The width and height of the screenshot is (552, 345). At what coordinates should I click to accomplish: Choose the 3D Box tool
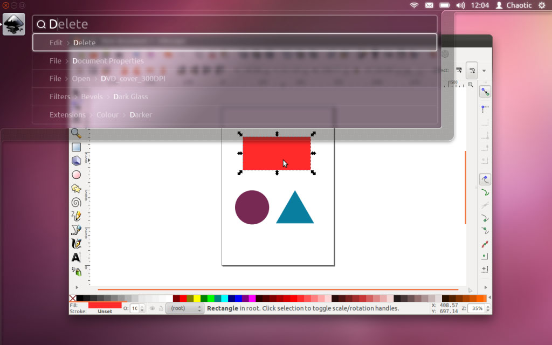(76, 161)
